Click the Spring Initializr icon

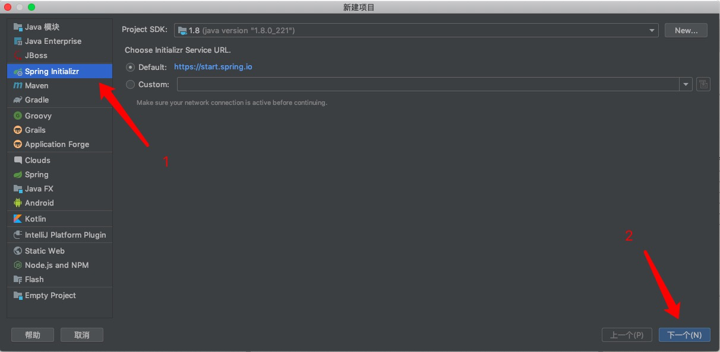pyautogui.click(x=18, y=71)
